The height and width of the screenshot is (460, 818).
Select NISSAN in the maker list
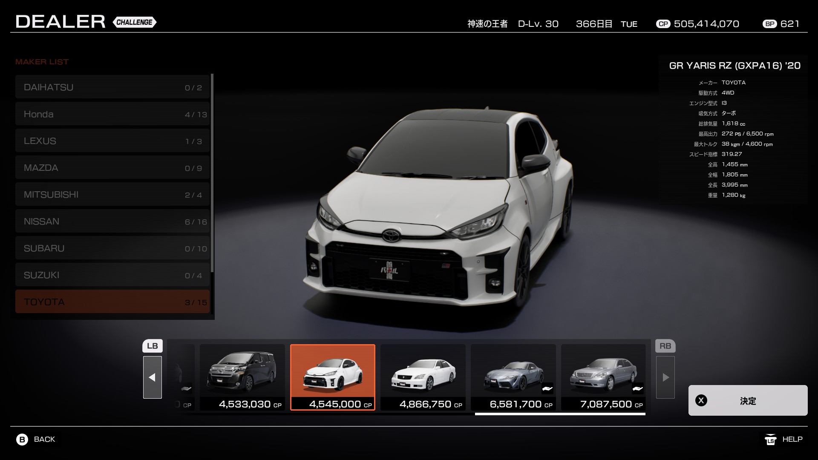point(112,221)
